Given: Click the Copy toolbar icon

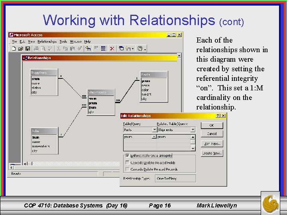Looking at the screenshot, I should 65,49.
